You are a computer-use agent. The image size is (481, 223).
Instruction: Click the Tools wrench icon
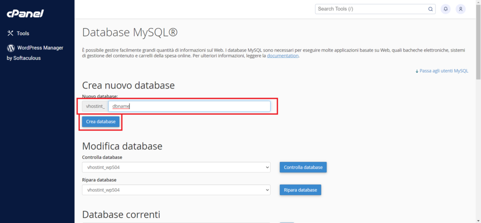point(10,33)
